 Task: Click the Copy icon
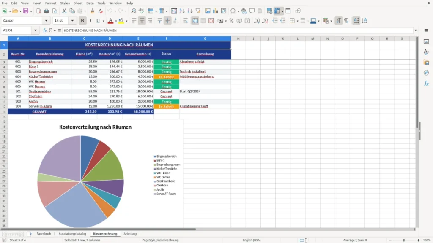tap(72, 11)
